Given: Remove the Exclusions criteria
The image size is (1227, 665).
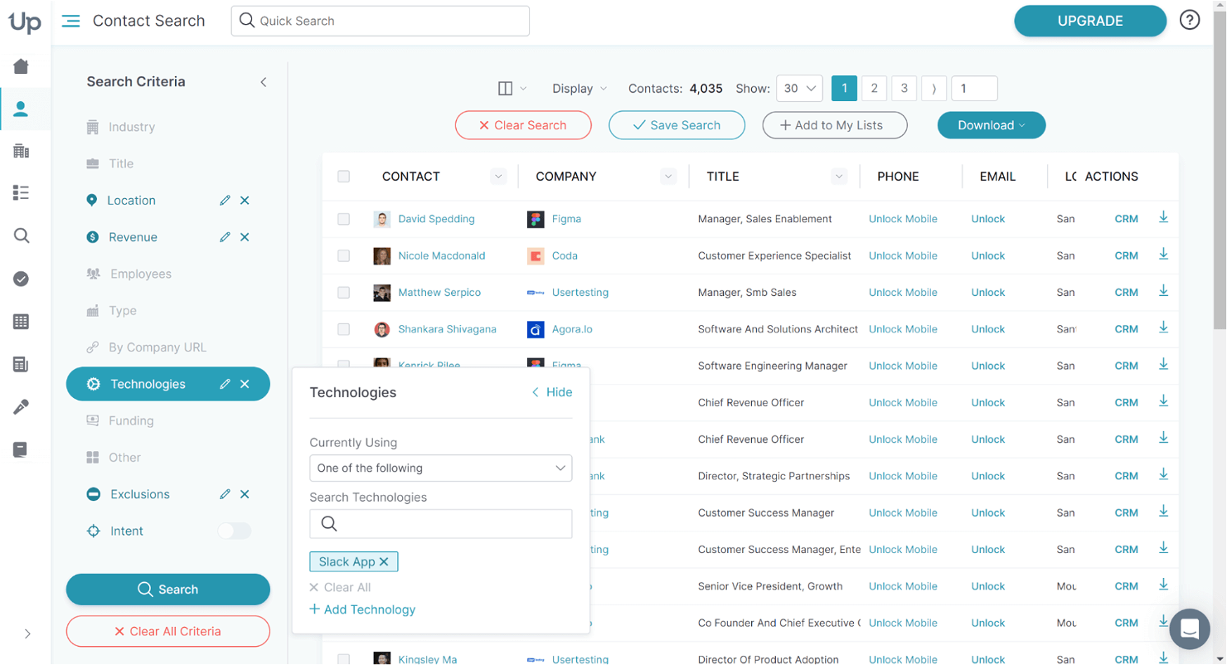Looking at the screenshot, I should [x=245, y=494].
